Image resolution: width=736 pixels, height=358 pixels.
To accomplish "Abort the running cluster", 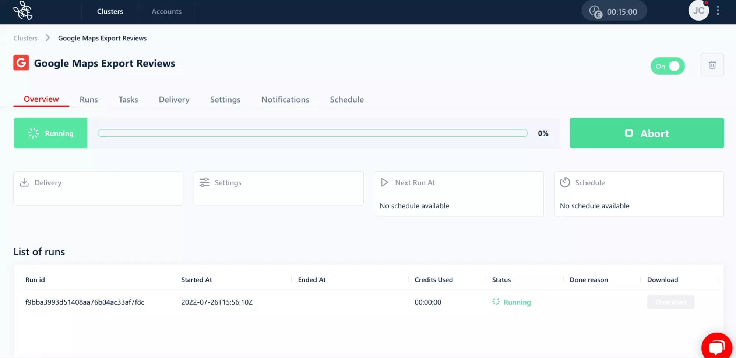I will 647,133.
